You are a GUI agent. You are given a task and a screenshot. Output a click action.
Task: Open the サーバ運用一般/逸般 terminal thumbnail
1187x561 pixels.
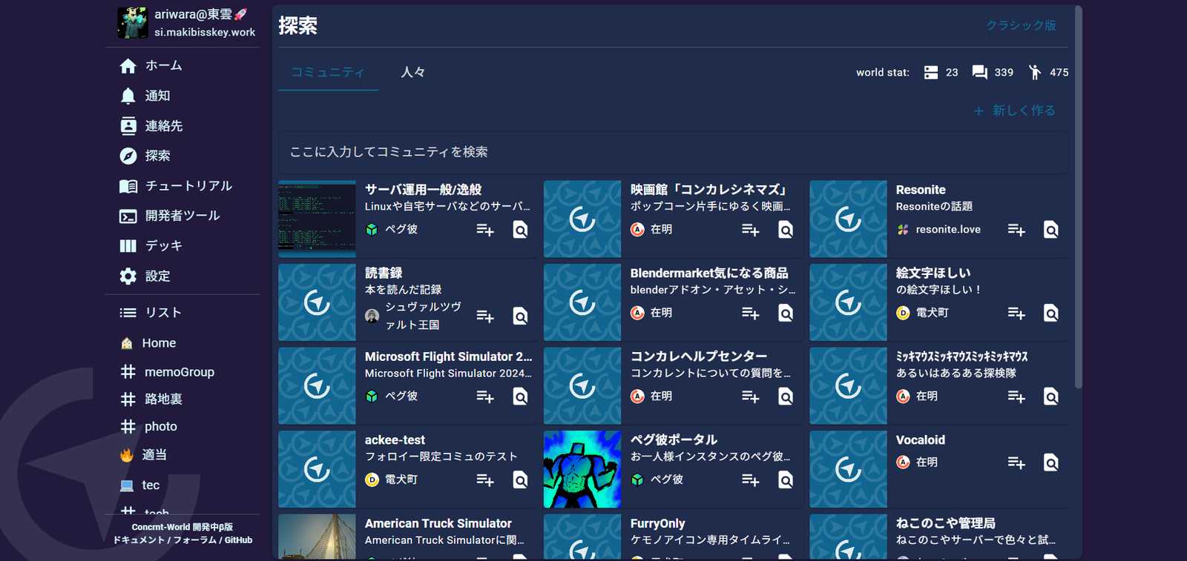click(x=317, y=219)
